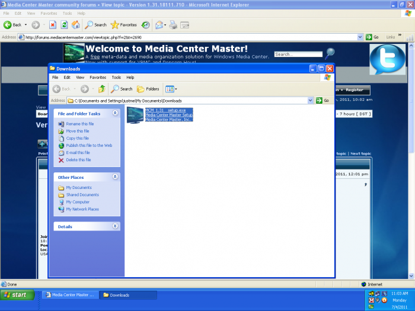Click Internet Explorer URL address field
This screenshot has height=311, width=415.
tap(187, 37)
